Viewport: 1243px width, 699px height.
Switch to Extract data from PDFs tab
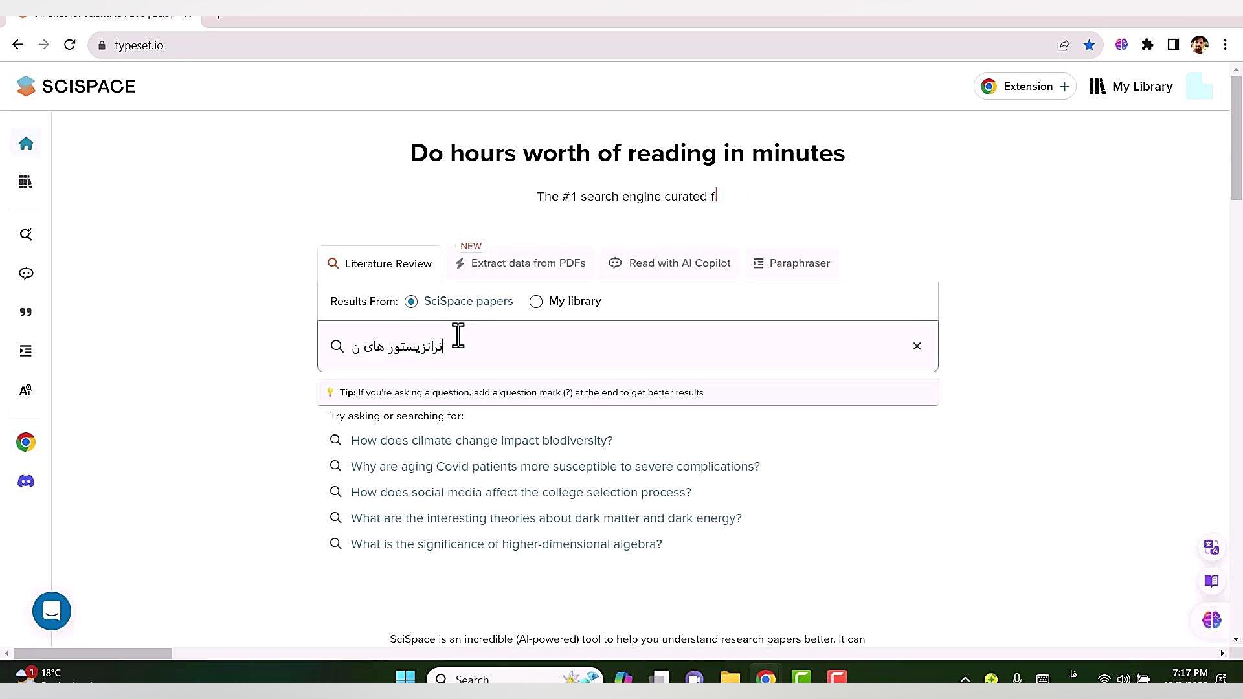[x=520, y=263]
